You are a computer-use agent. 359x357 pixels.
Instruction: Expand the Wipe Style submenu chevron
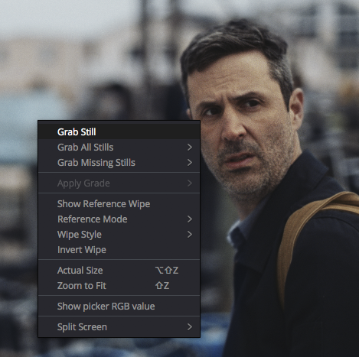pos(190,235)
